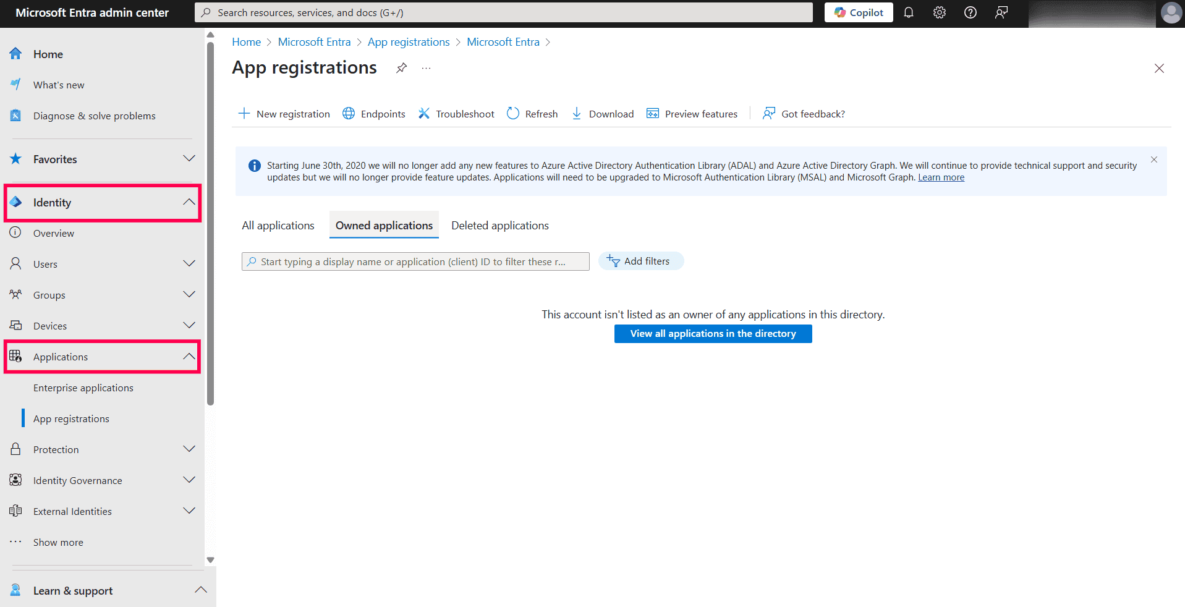Open notifications bell icon
This screenshot has width=1185, height=607.
[909, 12]
